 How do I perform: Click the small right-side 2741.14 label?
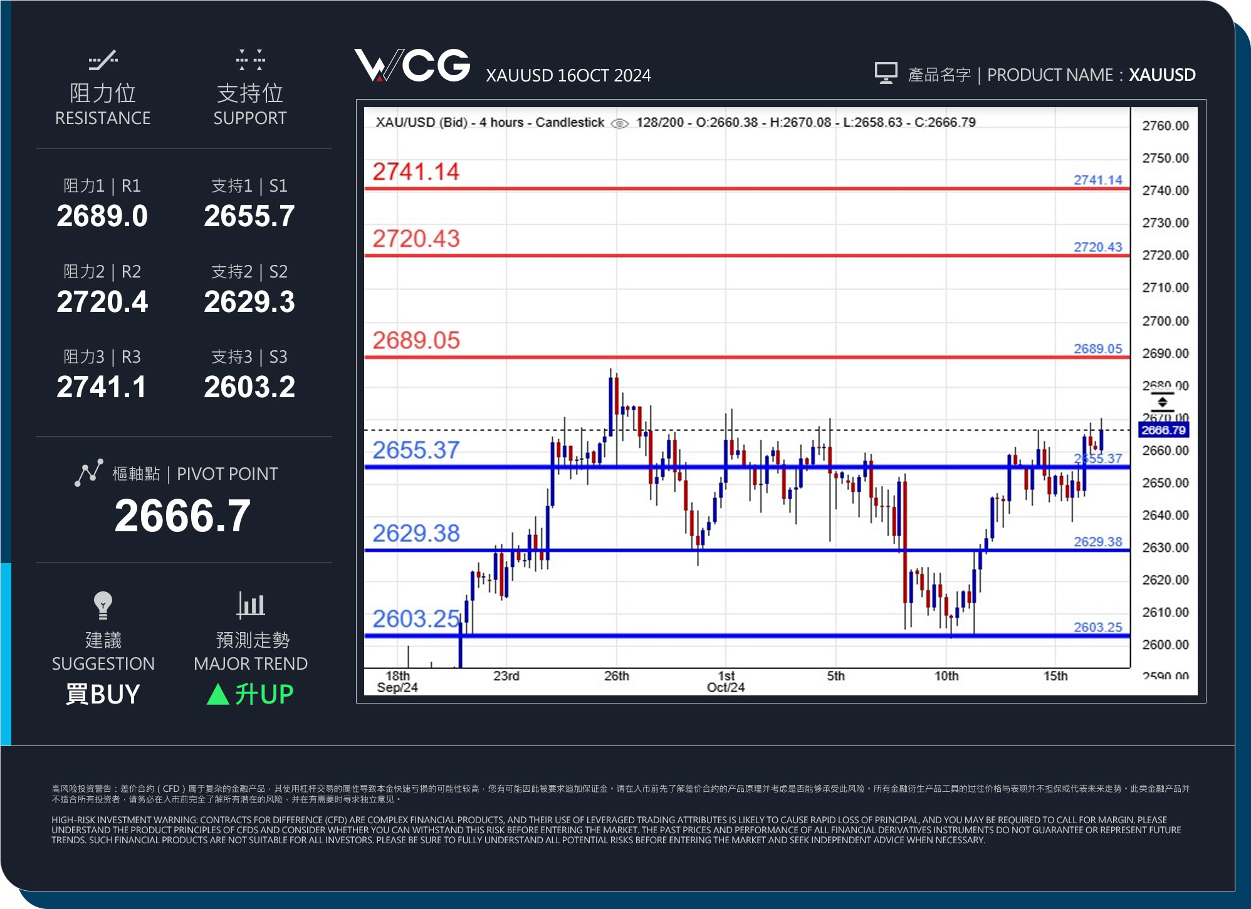pos(1098,180)
